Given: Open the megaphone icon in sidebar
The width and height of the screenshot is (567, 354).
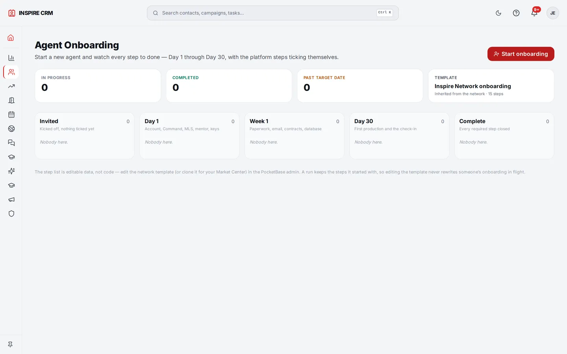Looking at the screenshot, I should 11,199.
